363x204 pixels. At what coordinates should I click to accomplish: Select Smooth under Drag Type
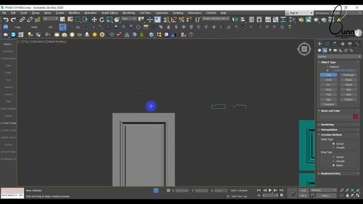tap(334, 161)
